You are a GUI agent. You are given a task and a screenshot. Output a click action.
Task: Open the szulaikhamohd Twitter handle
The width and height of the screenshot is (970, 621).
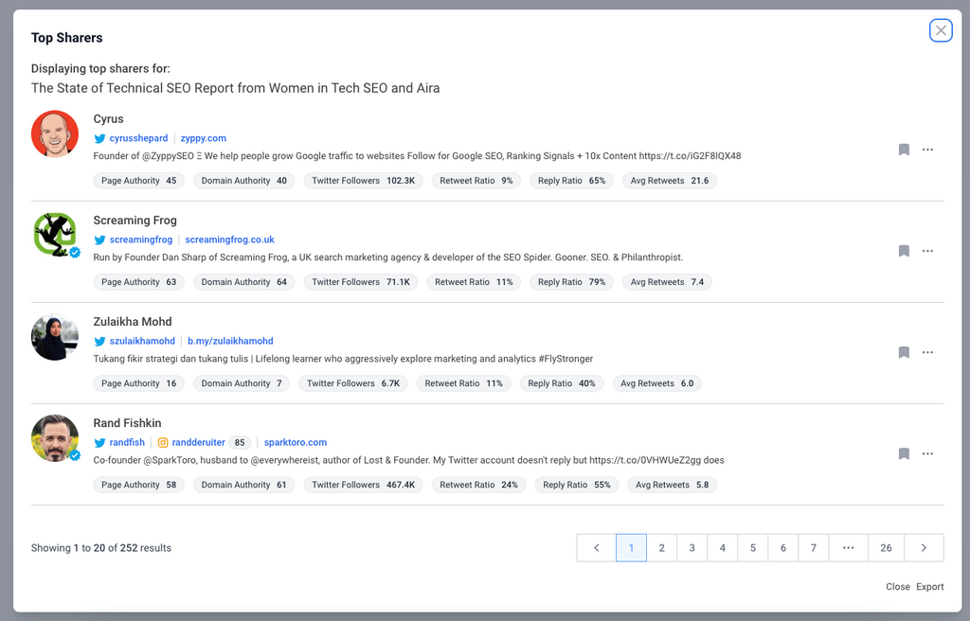[142, 341]
